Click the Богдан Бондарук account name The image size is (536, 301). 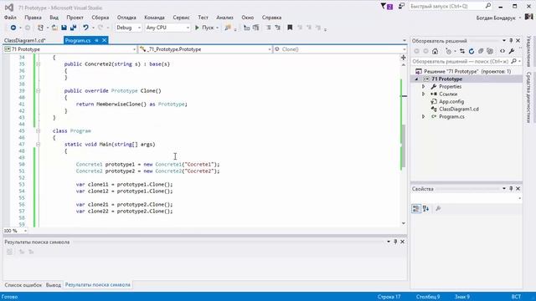tap(496, 18)
